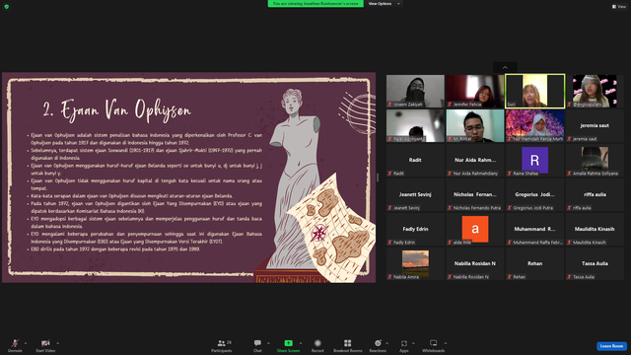Expand apps options arrow beside Apps
The width and height of the screenshot is (631, 355).
point(413,343)
